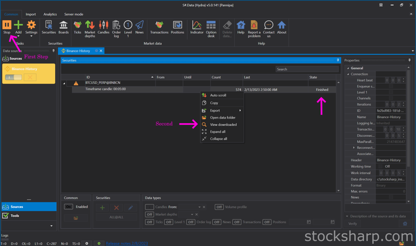The image size is (416, 246).
Task: Click the Stop button in ribbon
Action: point(7,27)
